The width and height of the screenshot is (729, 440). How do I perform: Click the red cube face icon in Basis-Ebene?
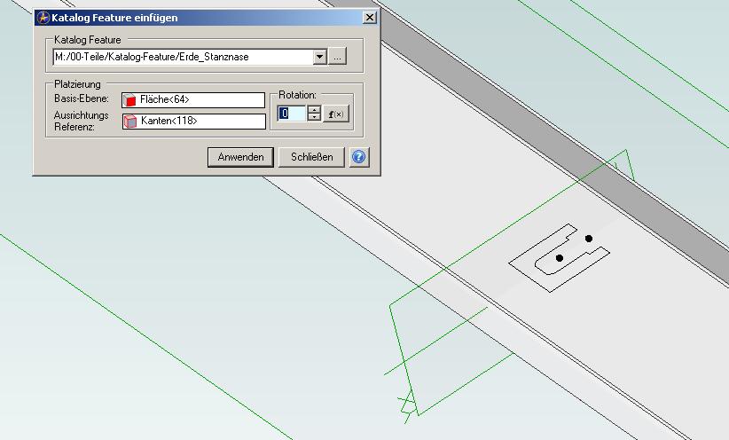point(129,100)
